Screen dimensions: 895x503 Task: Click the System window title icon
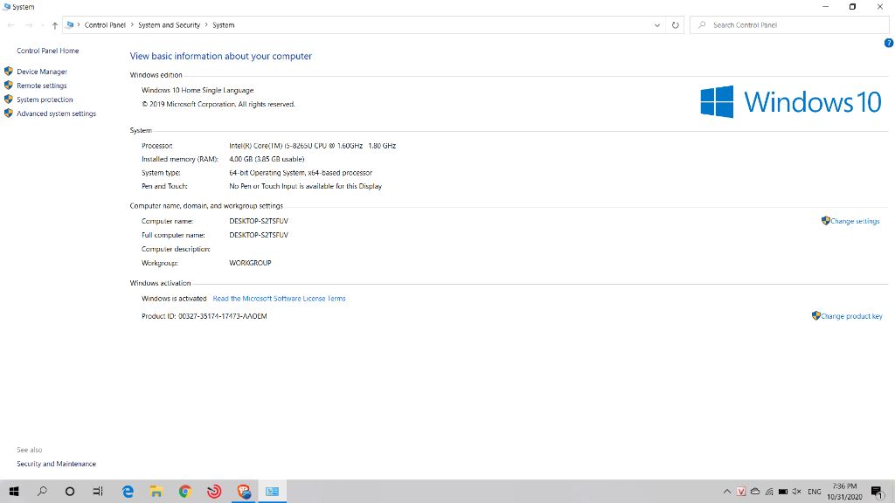pyautogui.click(x=6, y=7)
